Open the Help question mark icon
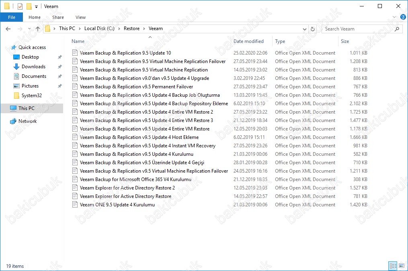The height and width of the screenshot is (271, 408). pyautogui.click(x=403, y=17)
